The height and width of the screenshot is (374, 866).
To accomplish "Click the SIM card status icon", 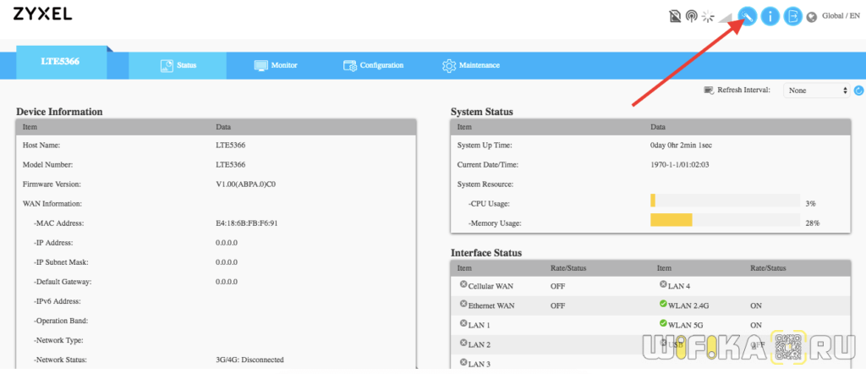I will coord(673,16).
